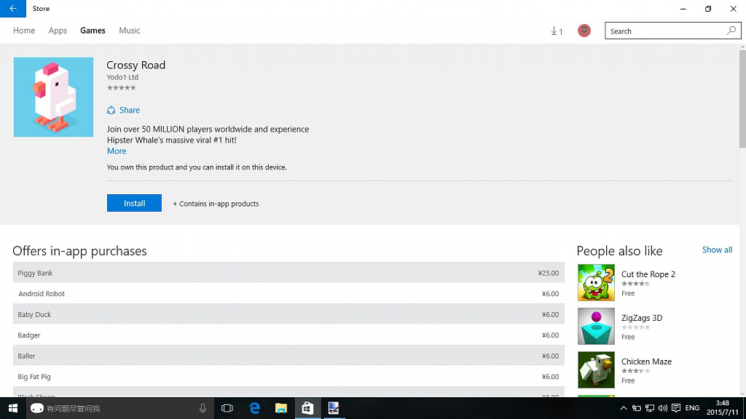Click the Cortana search box
746x419 pixels.
coord(119,408)
